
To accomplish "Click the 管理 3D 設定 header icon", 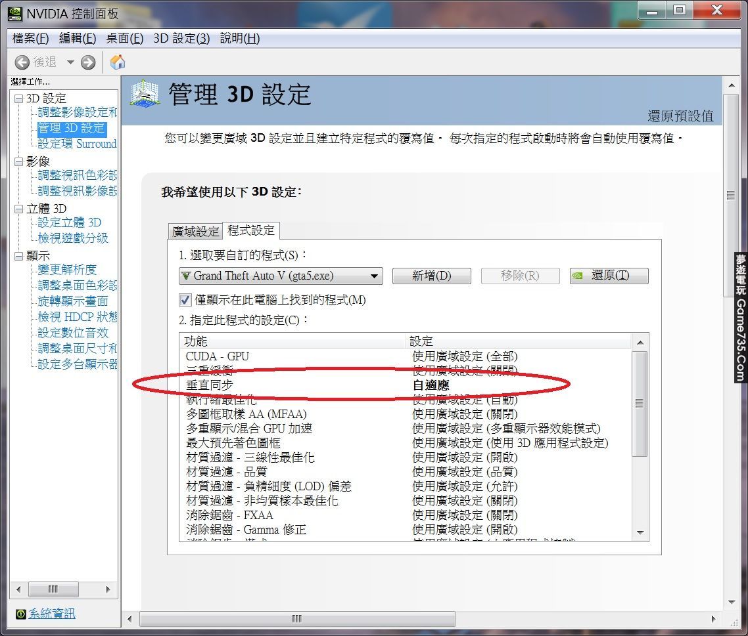I will [x=145, y=93].
